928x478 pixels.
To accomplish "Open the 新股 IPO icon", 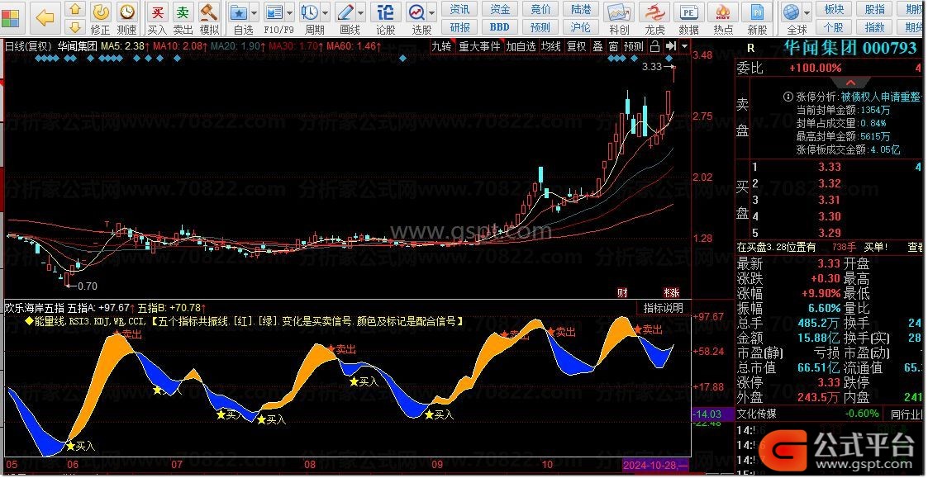I will coord(757,17).
